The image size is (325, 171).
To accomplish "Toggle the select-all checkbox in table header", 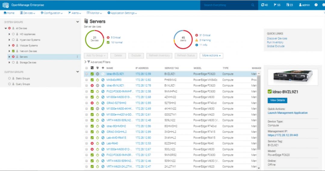I will coord(86,68).
